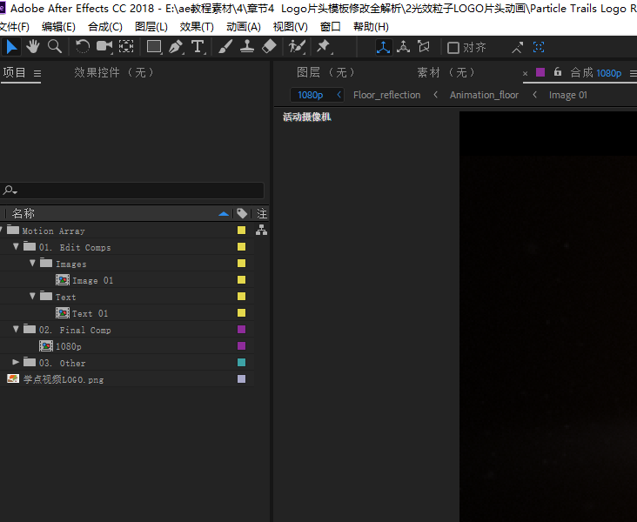Select the Clone Stamp tool
This screenshot has width=637, height=522.
click(247, 47)
